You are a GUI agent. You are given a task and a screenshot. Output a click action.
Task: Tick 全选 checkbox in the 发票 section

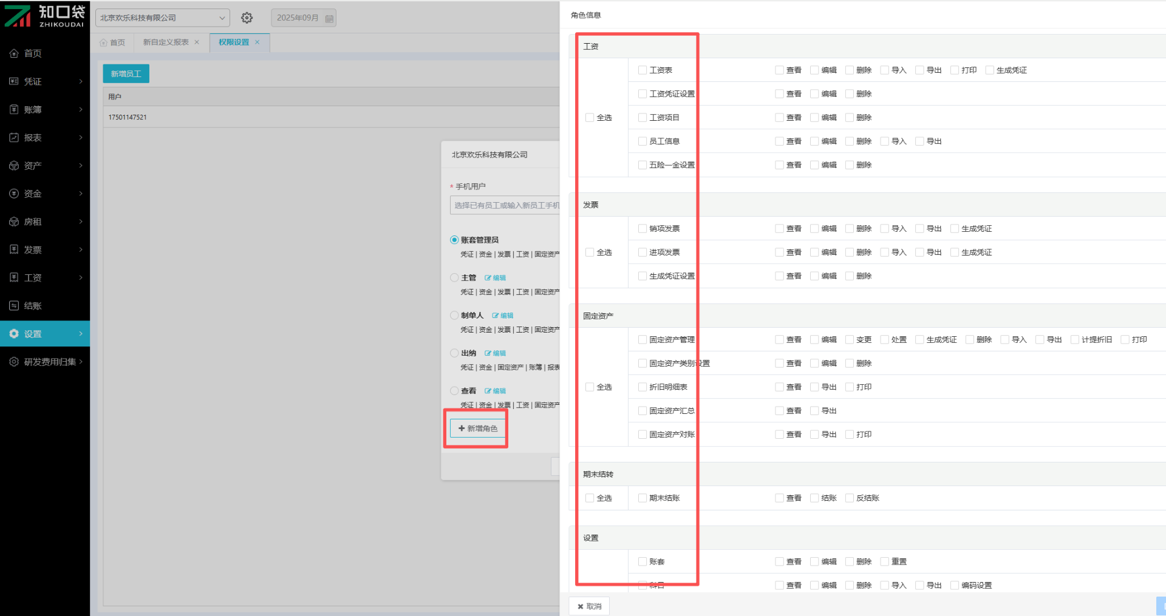[x=590, y=252]
